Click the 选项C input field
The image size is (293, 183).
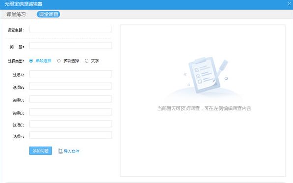point(71,99)
